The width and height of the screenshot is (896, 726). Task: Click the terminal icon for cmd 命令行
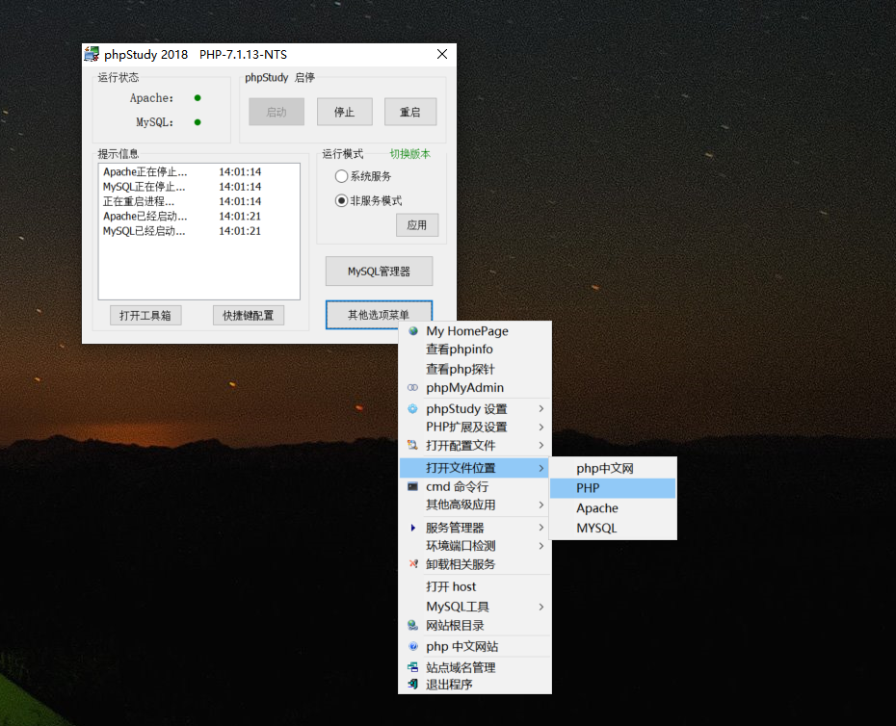coord(412,486)
